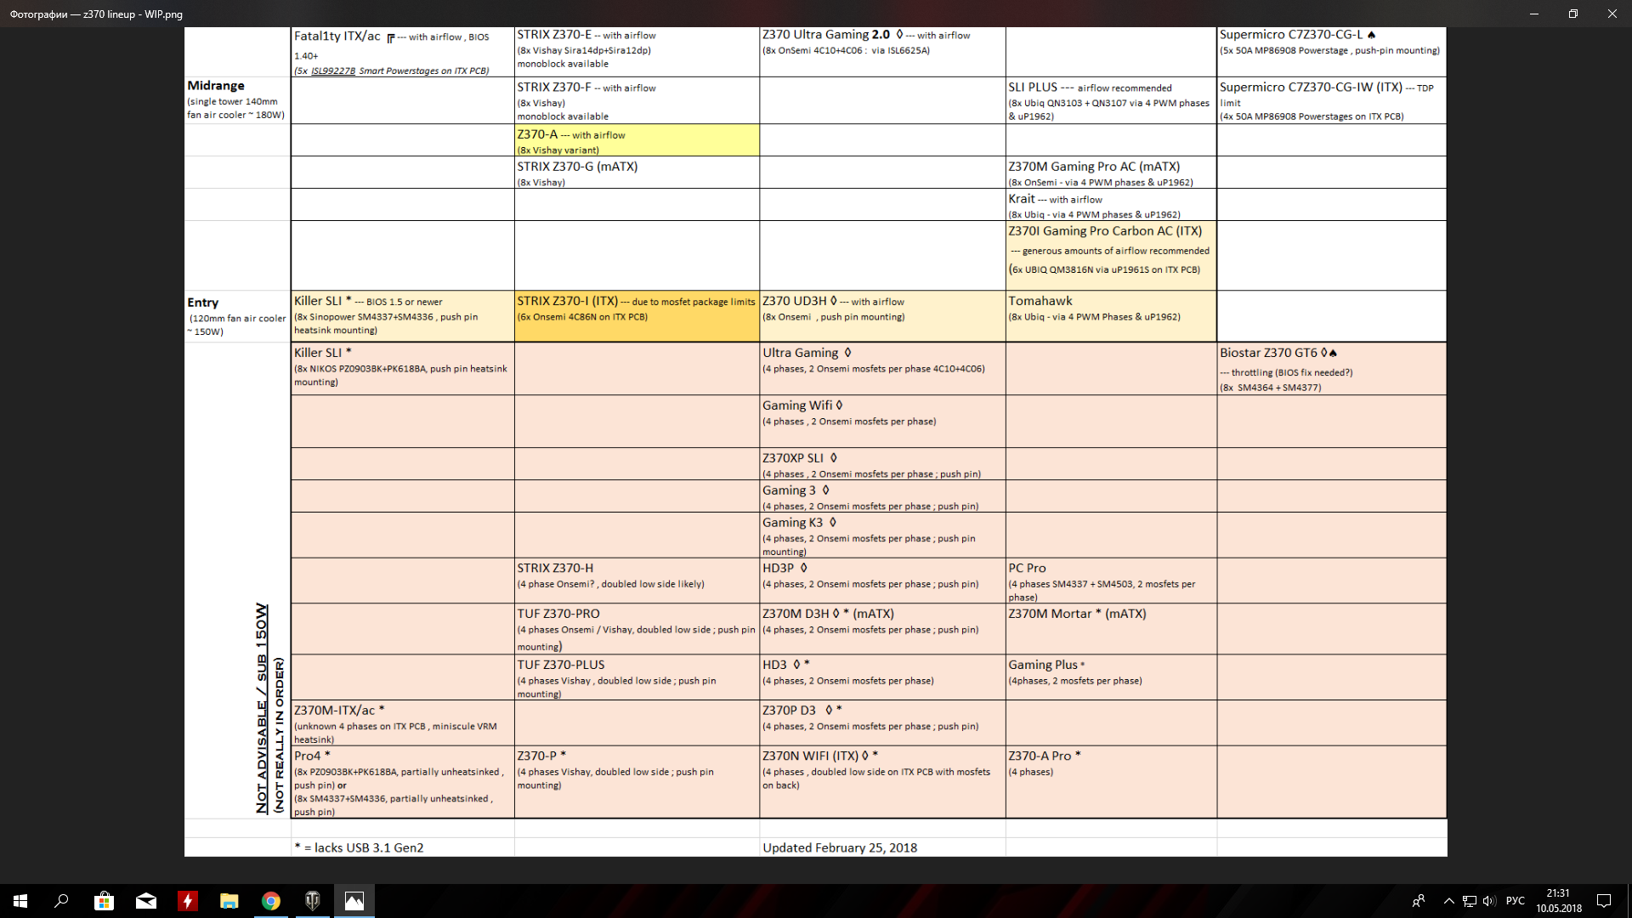Open the People tray icon
Image resolution: width=1632 pixels, height=918 pixels.
pos(1418,901)
